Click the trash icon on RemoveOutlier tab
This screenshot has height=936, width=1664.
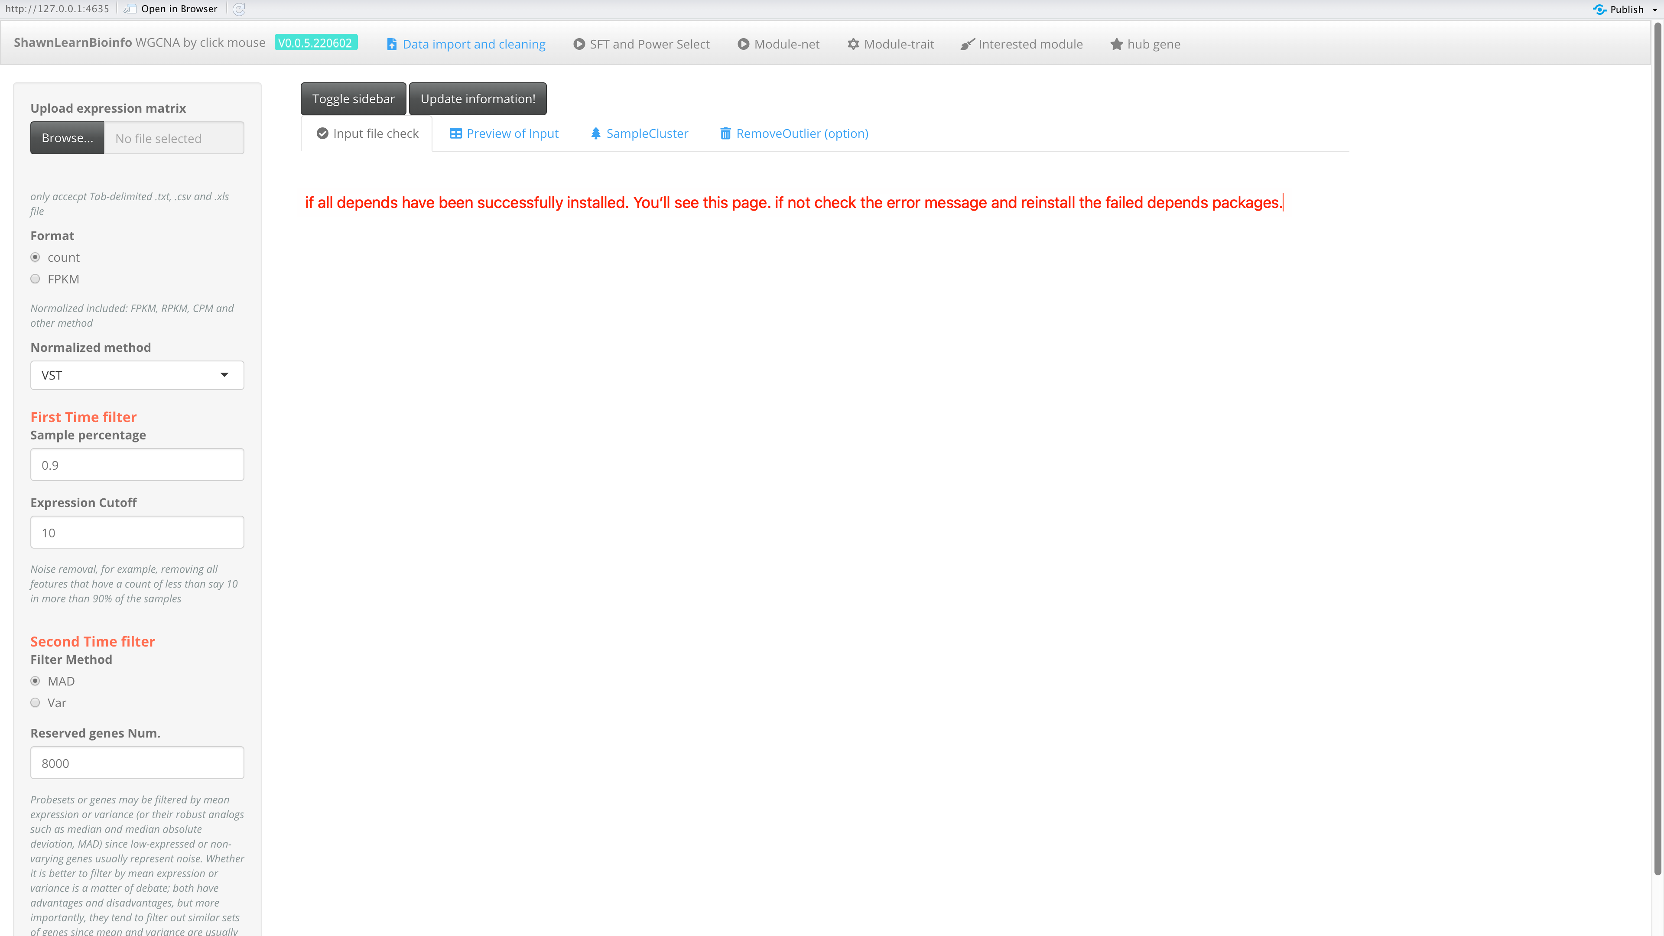pos(725,133)
